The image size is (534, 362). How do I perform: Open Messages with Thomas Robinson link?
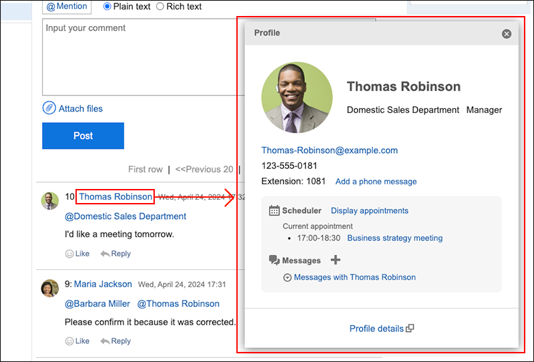point(354,277)
